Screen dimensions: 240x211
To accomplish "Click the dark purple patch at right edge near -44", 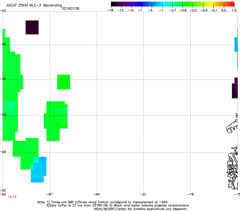I will pos(235,88).
